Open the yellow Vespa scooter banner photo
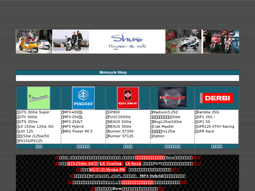Screen dimensions: 255x191 [x=34, y=42]
